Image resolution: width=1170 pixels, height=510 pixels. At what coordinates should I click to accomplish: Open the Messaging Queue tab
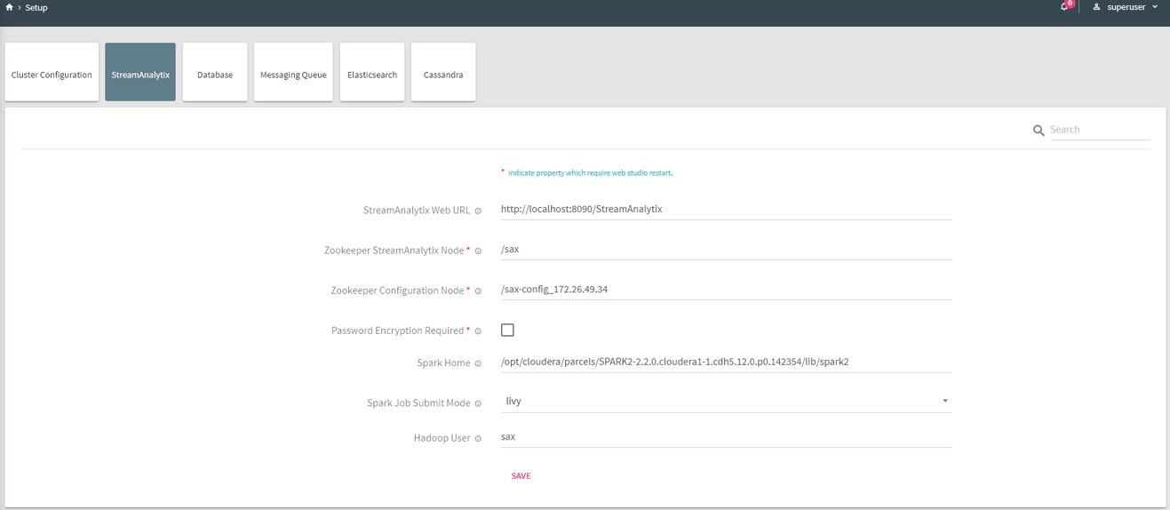coord(293,72)
